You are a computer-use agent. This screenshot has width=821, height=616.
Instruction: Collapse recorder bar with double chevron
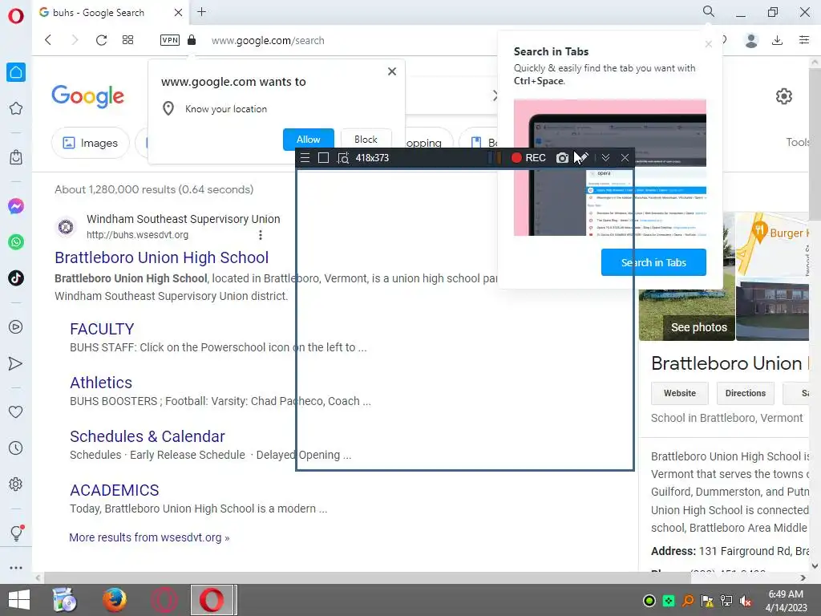(606, 158)
